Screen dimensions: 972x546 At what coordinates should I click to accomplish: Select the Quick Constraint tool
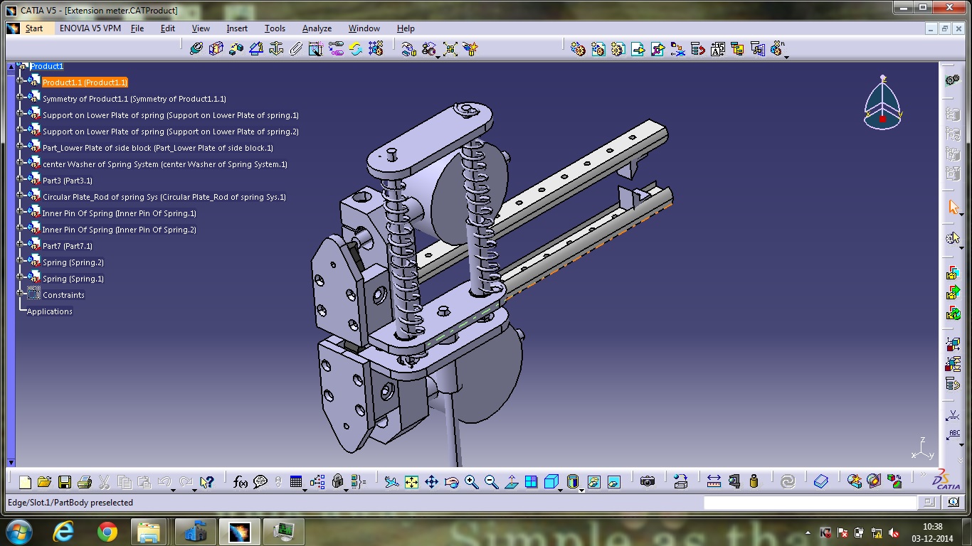pyautogui.click(x=316, y=48)
